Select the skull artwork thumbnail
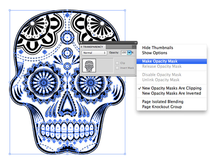The image size is (216, 168). tap(89, 66)
